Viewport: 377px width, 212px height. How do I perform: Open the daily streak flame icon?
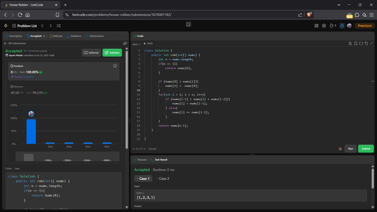point(331,26)
